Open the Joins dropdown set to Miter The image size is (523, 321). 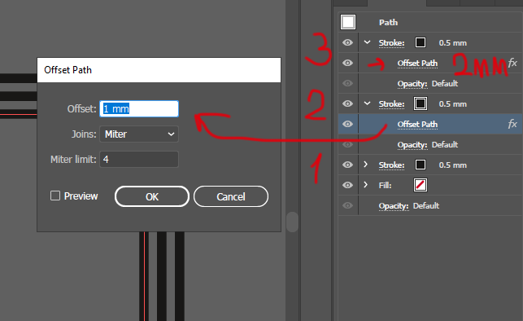click(x=139, y=134)
